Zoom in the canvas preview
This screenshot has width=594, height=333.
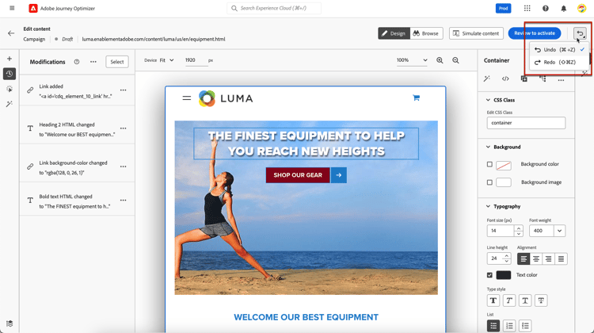tap(440, 60)
